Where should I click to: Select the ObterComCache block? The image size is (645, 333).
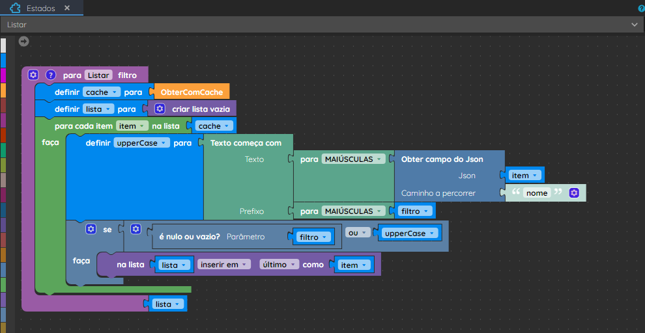click(192, 92)
